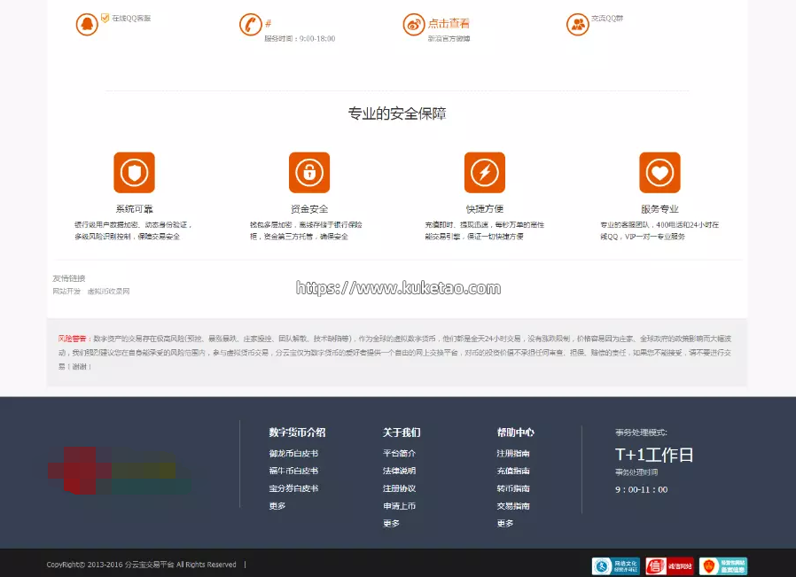796x577 pixels.
Task: Click the 服务专业 title text
Action: pos(660,209)
